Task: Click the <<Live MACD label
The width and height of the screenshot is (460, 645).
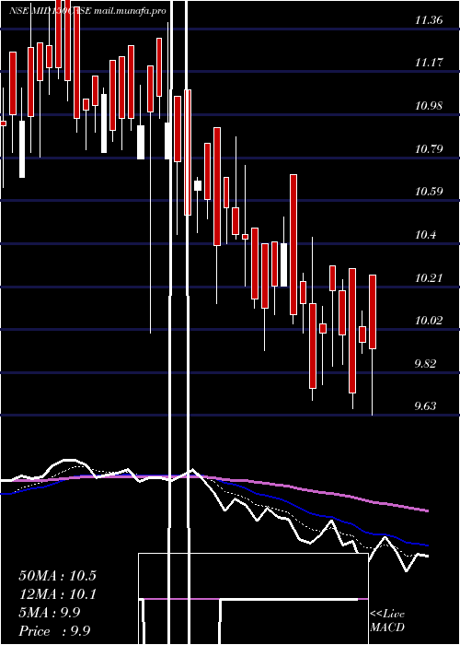Action: tap(387, 621)
